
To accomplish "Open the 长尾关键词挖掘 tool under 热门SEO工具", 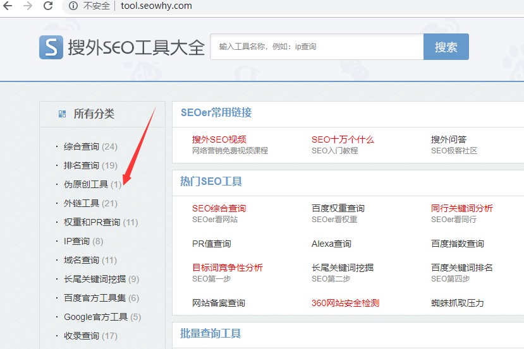I will click(343, 268).
